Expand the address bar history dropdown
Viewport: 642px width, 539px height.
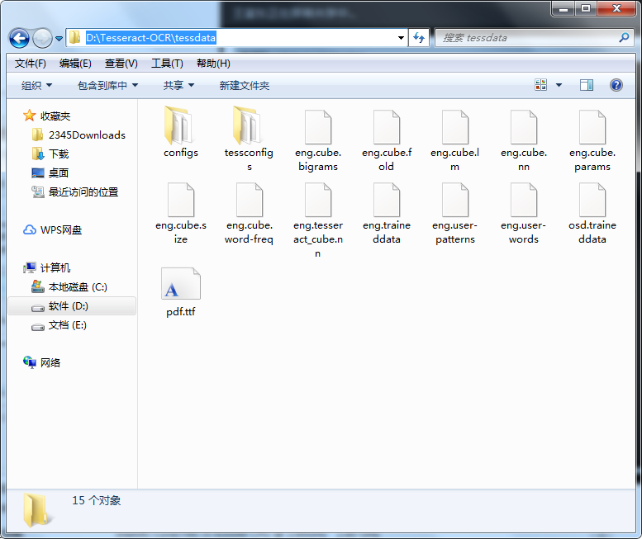(x=401, y=38)
